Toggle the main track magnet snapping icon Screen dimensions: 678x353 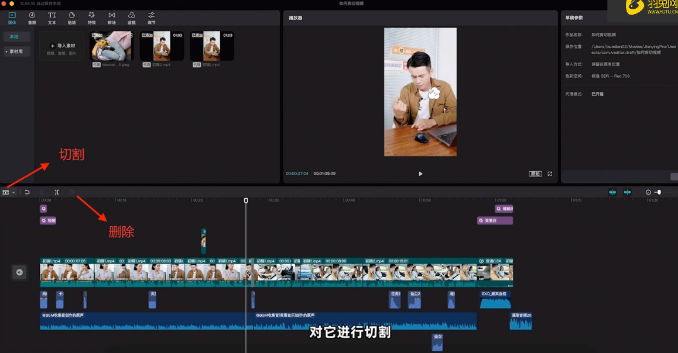pyautogui.click(x=612, y=192)
